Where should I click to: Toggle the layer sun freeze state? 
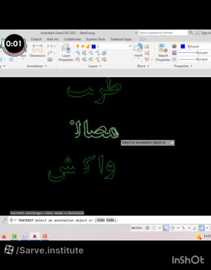point(83,46)
